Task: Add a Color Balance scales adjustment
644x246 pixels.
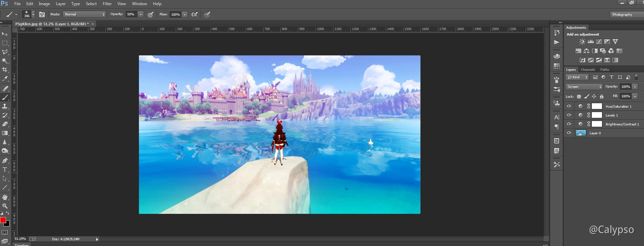Action: (x=586, y=51)
